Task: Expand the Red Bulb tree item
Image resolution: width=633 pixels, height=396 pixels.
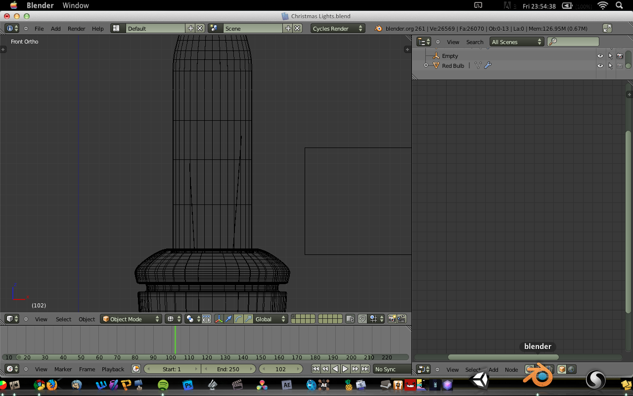Action: point(426,65)
